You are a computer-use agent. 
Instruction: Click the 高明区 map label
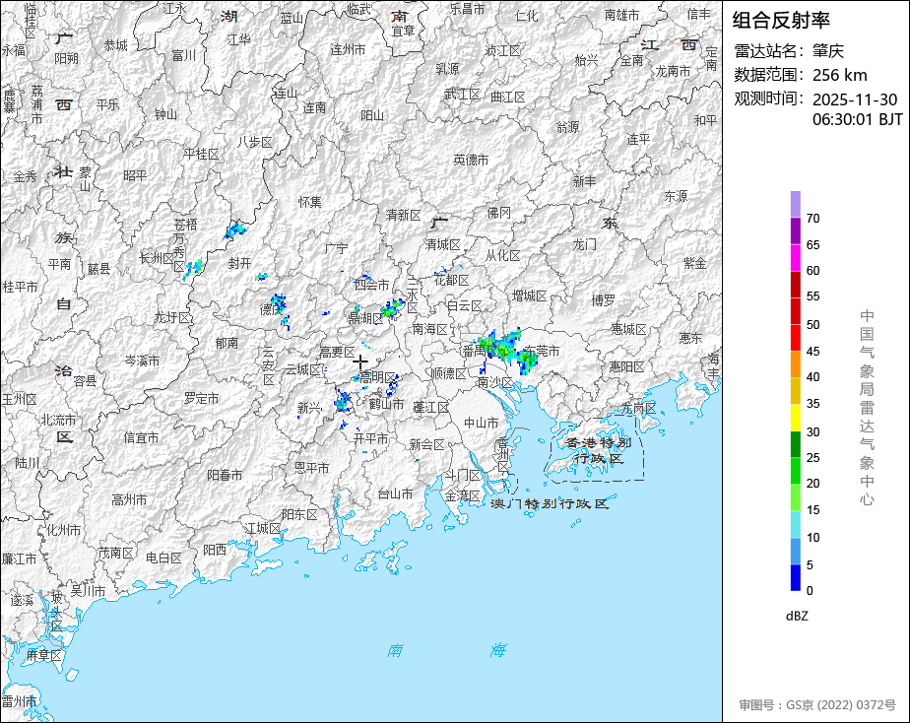point(377,377)
